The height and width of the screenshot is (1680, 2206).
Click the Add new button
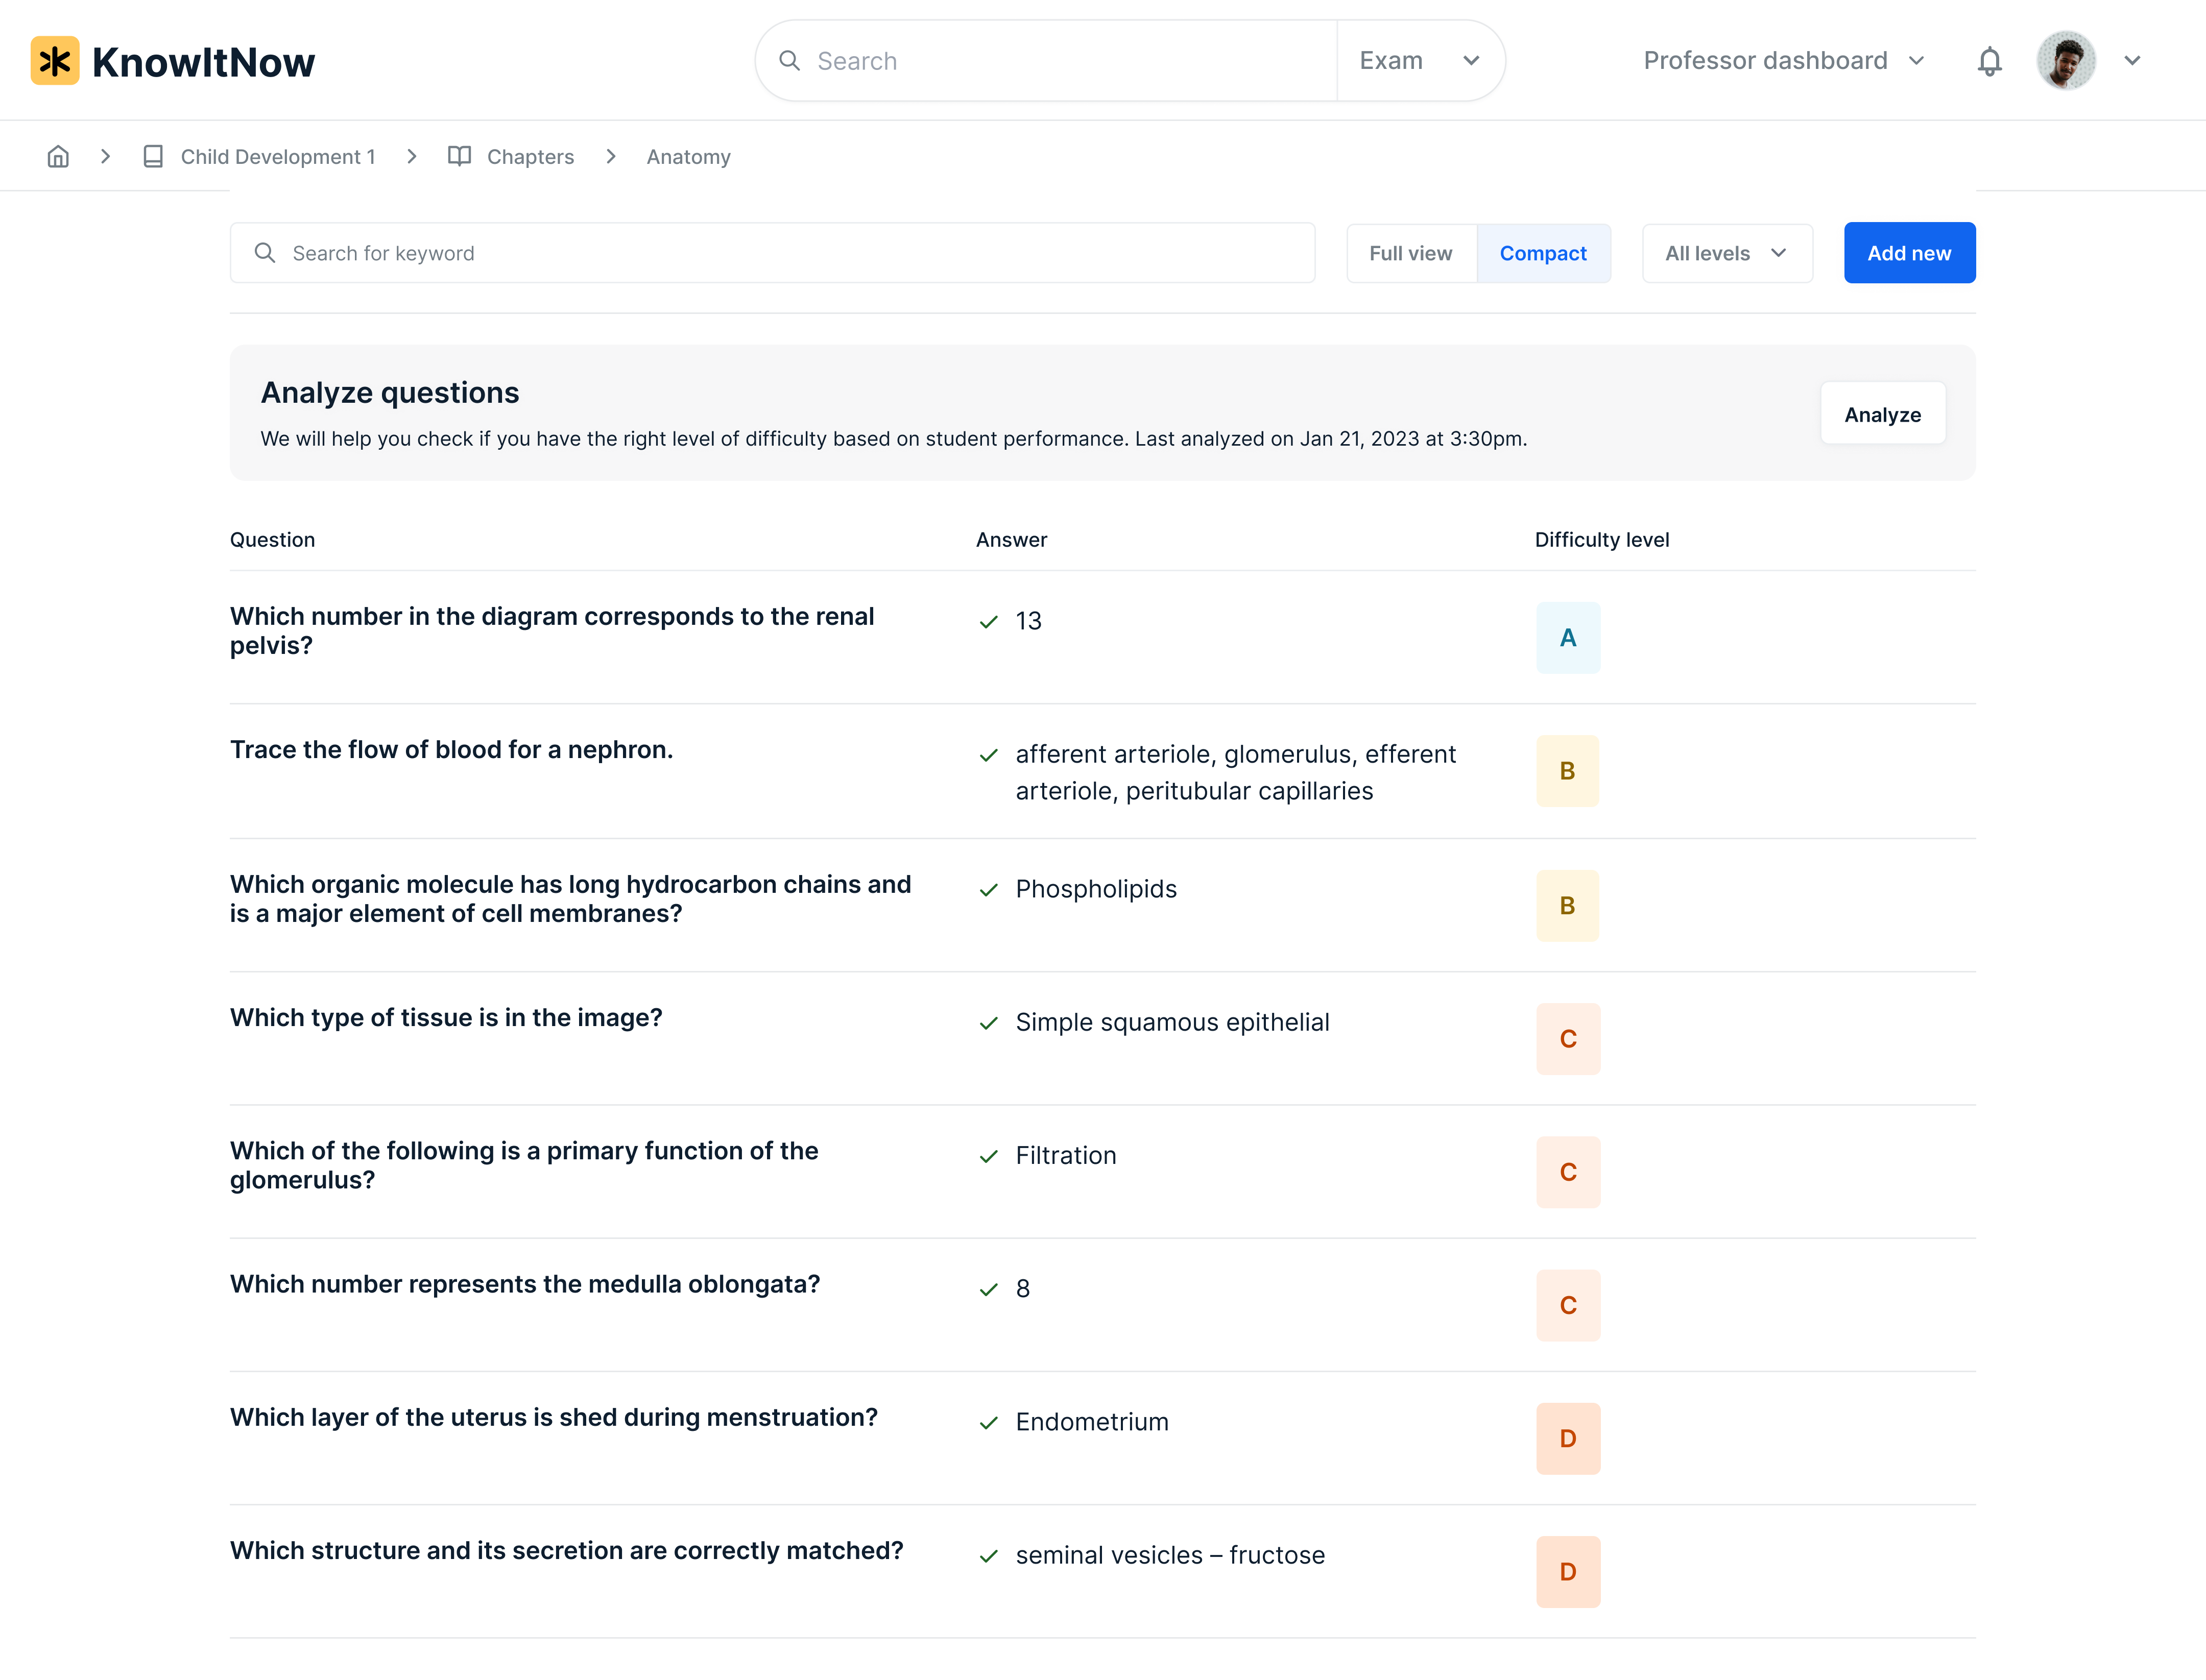pos(1909,253)
